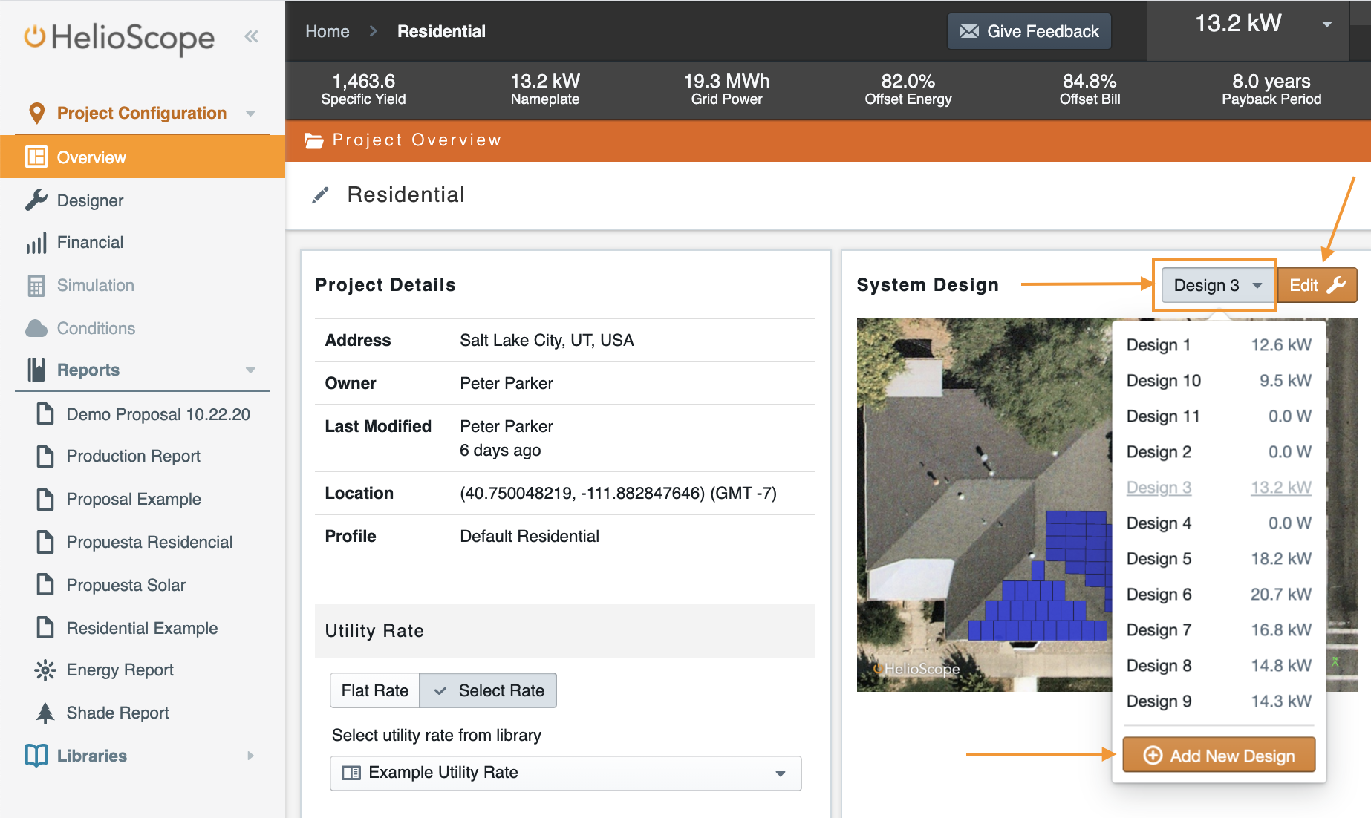This screenshot has height=818, width=1371.
Task: Click the plus icon on Add New Design
Action: [1153, 755]
